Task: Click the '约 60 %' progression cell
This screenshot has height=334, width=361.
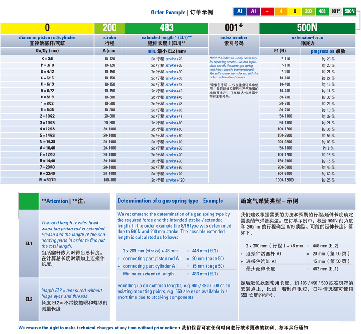Action: coord(328,174)
